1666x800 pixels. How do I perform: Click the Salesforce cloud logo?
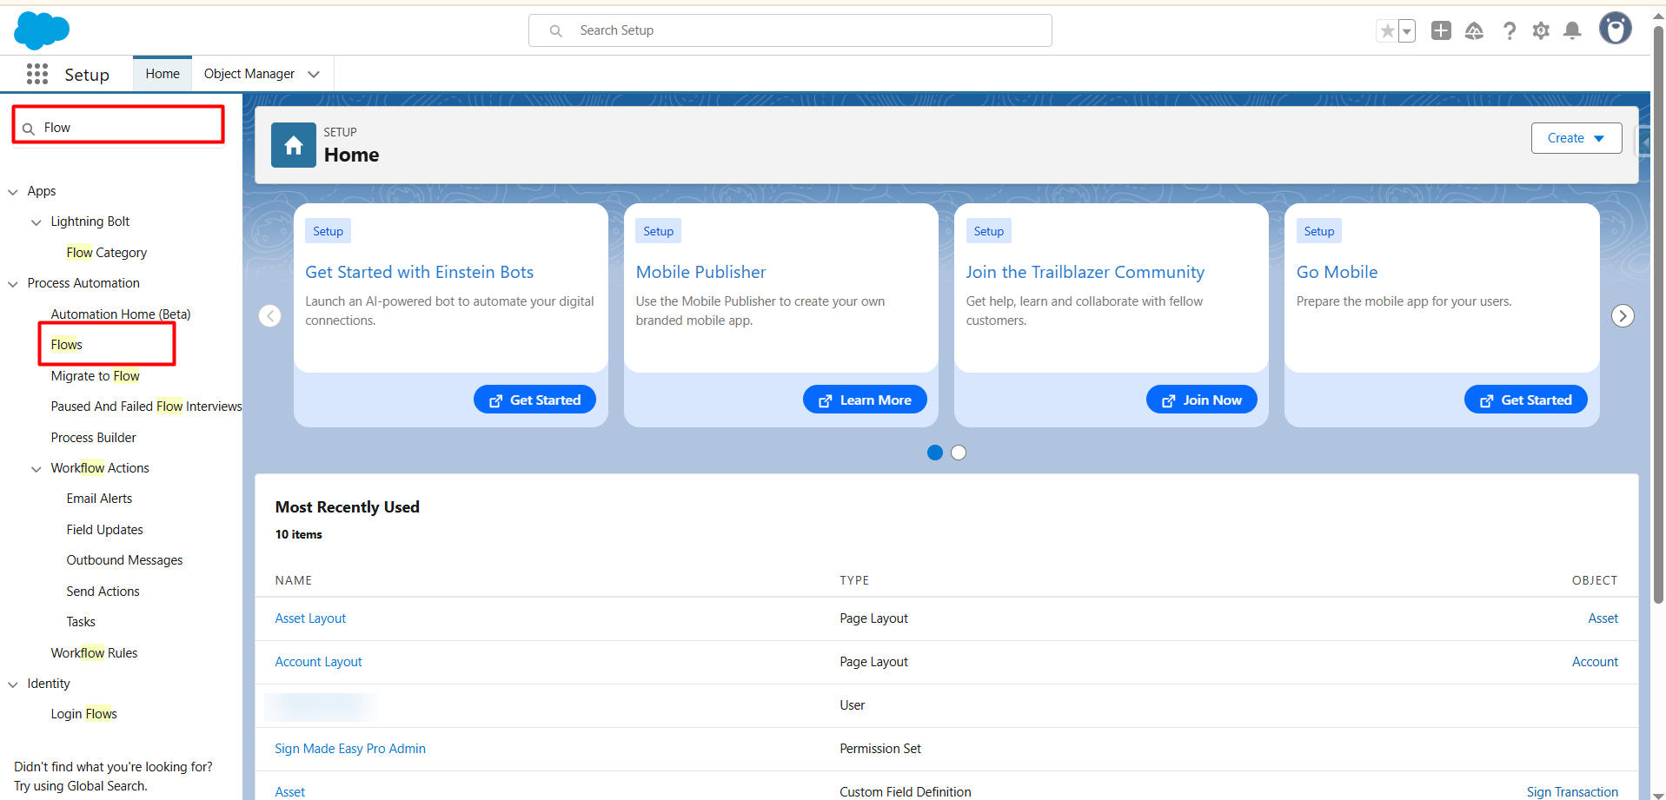coord(41,30)
